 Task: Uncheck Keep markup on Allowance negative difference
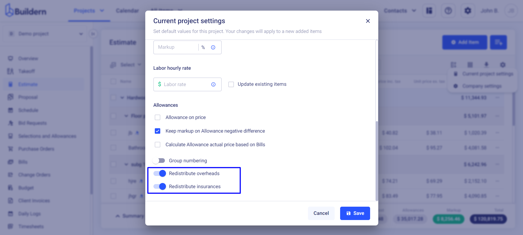(158, 131)
